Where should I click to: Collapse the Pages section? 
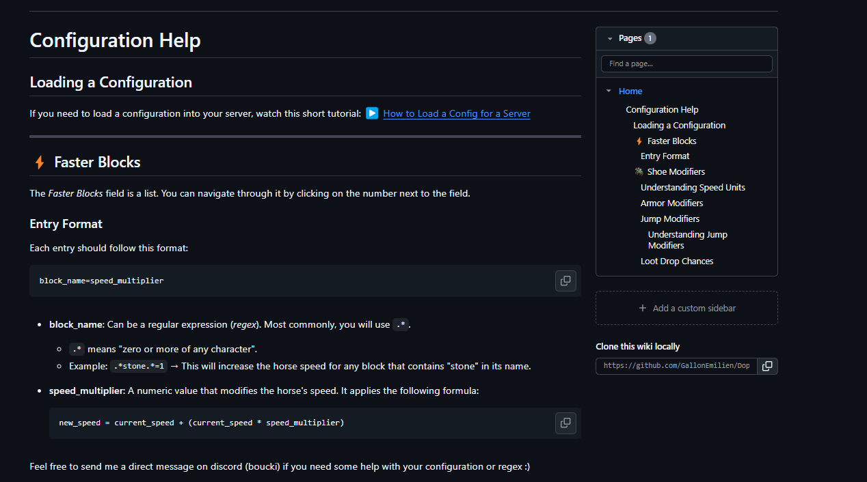(610, 39)
